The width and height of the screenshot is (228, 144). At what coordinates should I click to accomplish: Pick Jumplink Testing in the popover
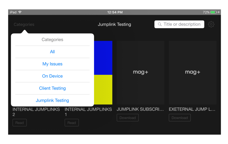click(52, 100)
